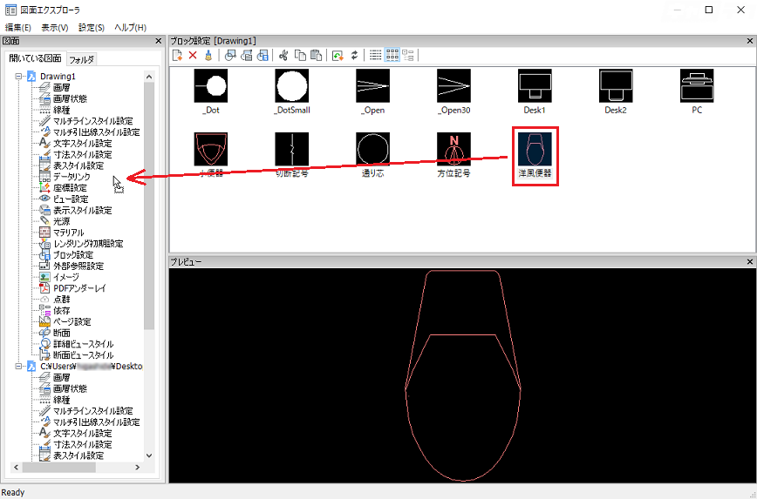Switch to icon grid view button

(392, 56)
